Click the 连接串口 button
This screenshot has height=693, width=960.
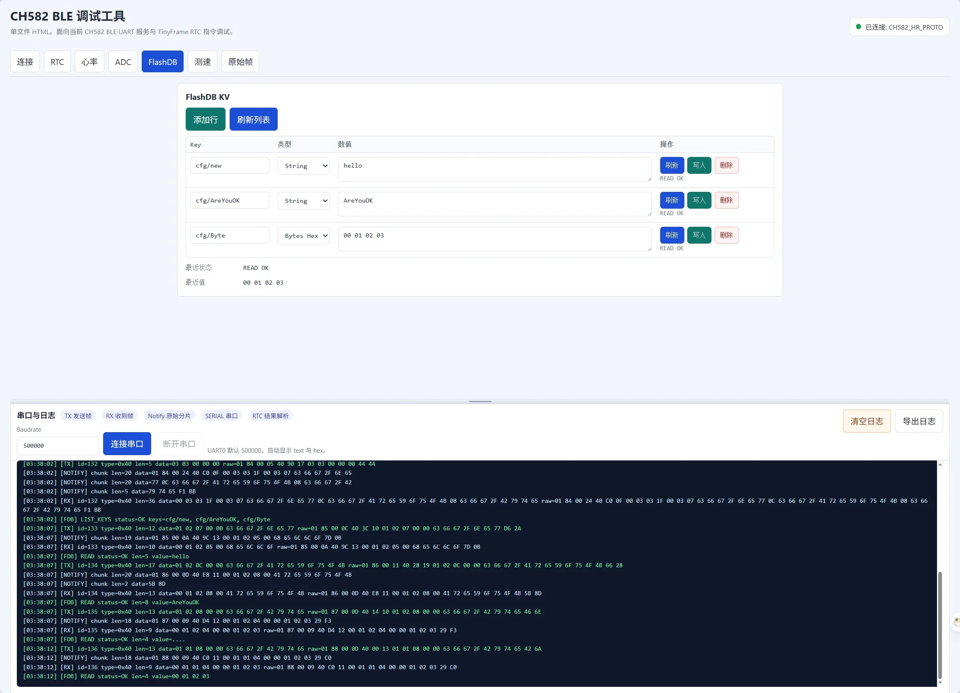[x=127, y=444]
